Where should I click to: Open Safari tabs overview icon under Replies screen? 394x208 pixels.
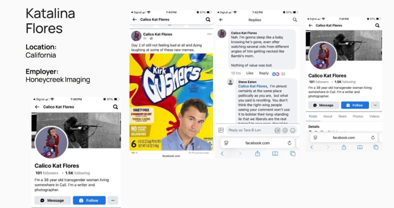click(293, 154)
